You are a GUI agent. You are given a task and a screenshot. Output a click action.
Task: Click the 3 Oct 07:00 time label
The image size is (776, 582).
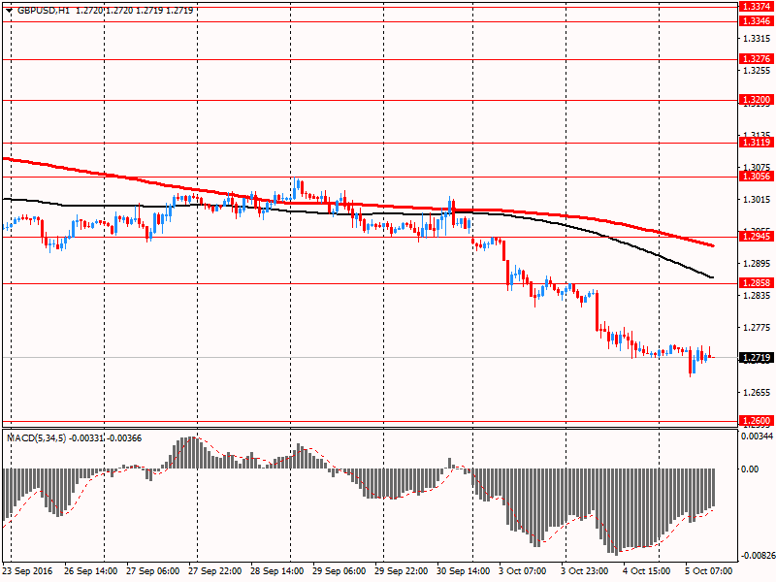523,570
